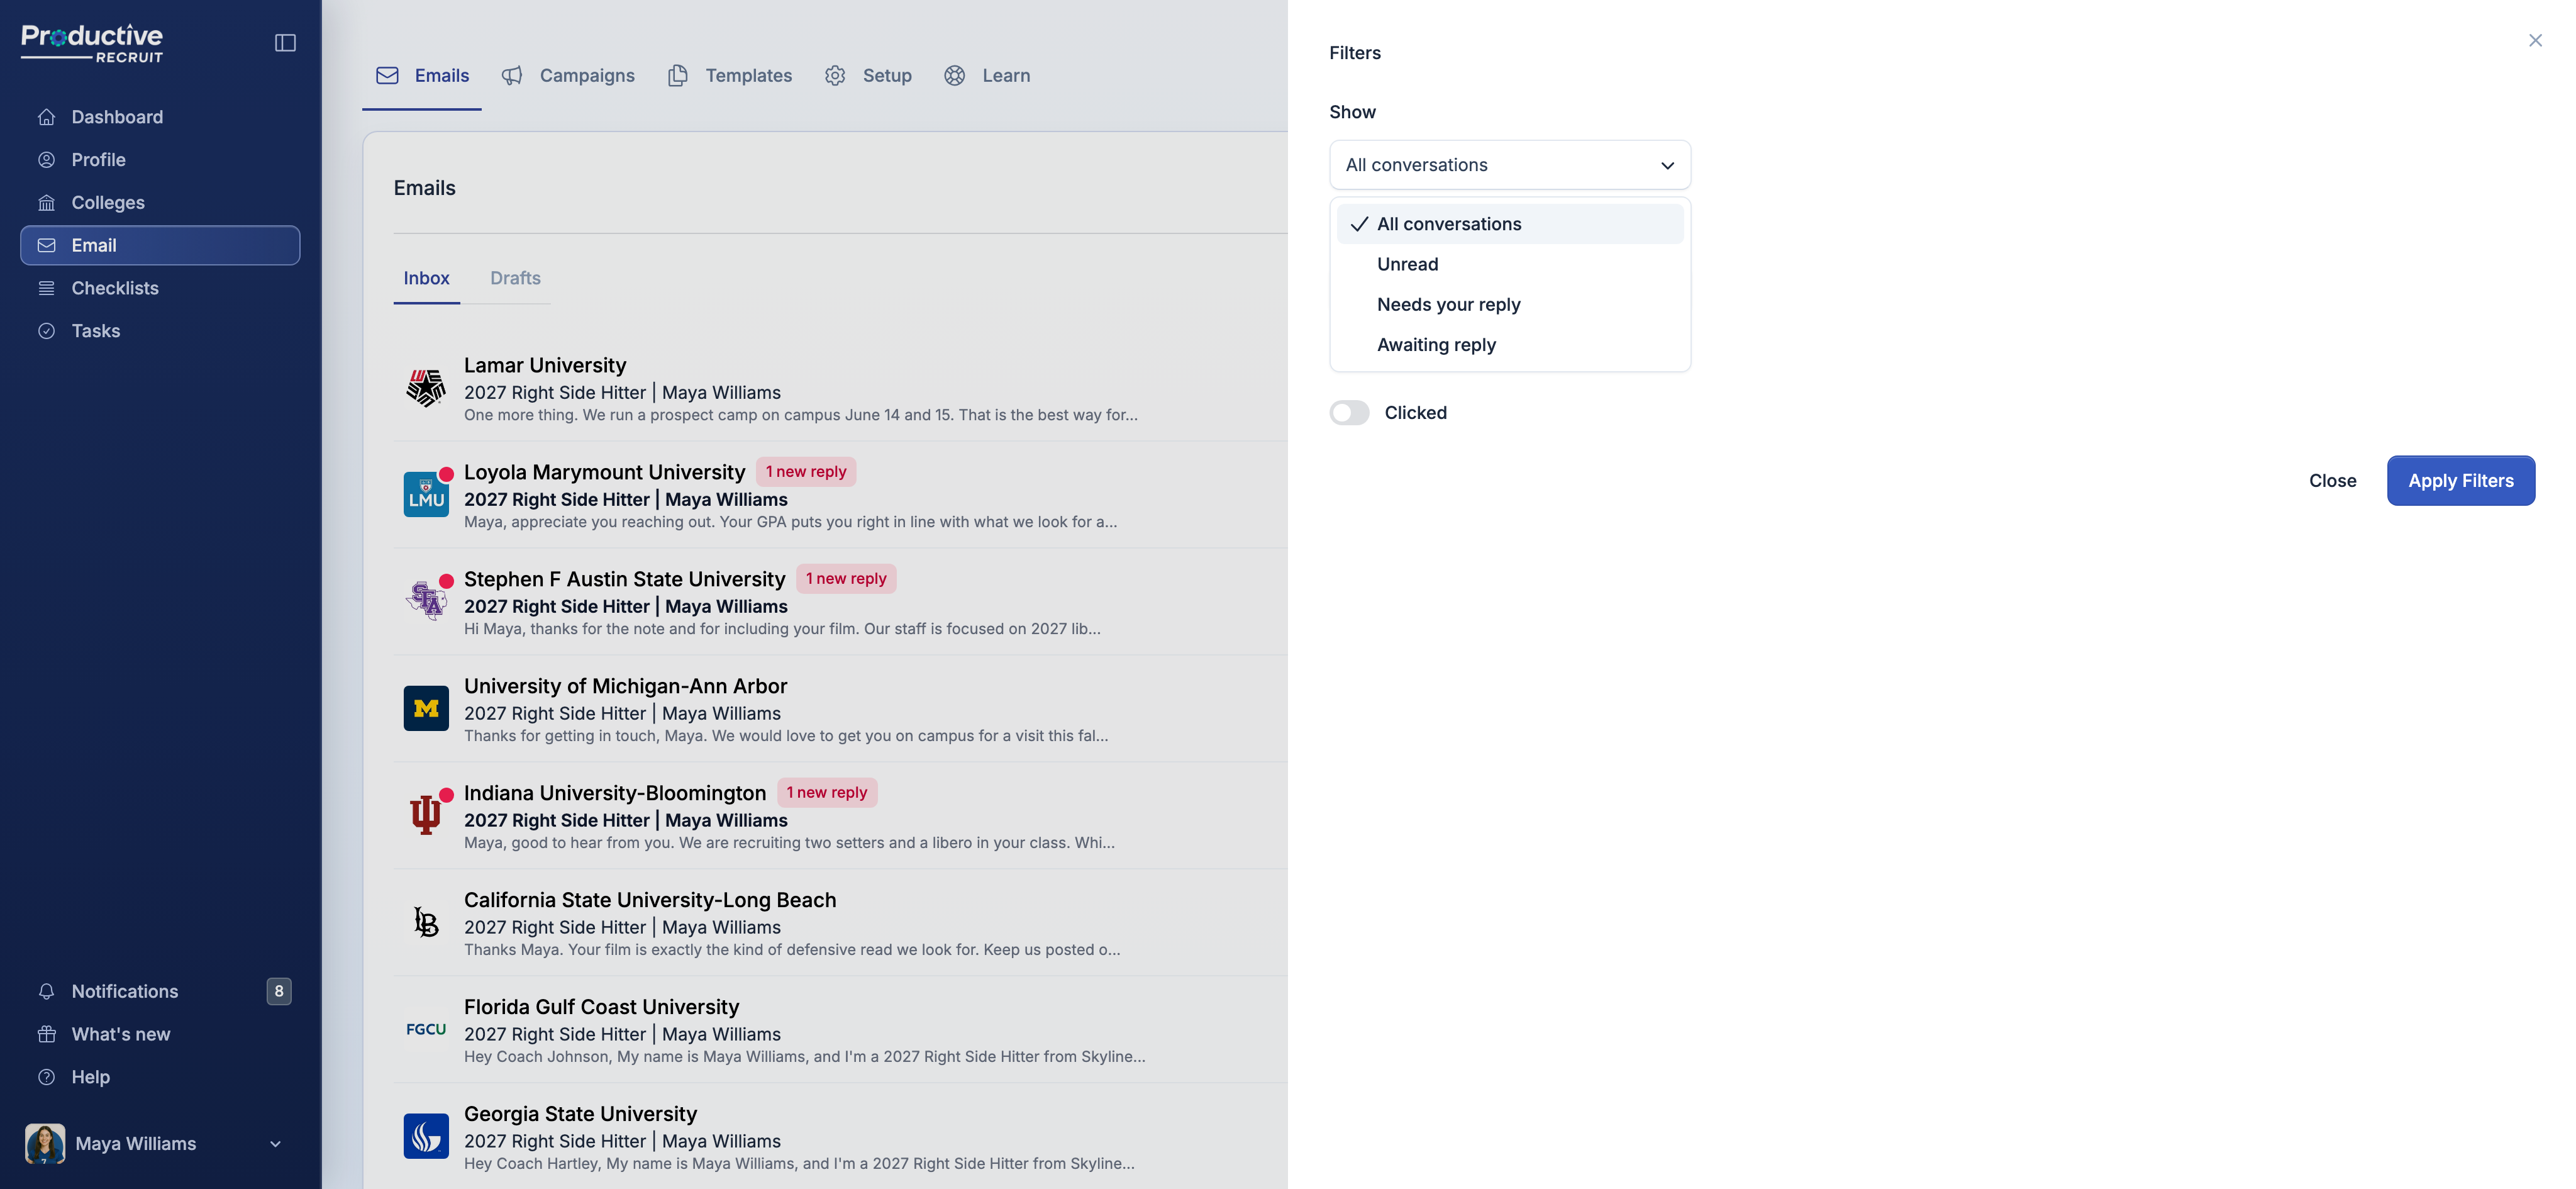This screenshot has height=1189, width=2576.
Task: Open Notifications in the sidebar
Action: [160, 991]
